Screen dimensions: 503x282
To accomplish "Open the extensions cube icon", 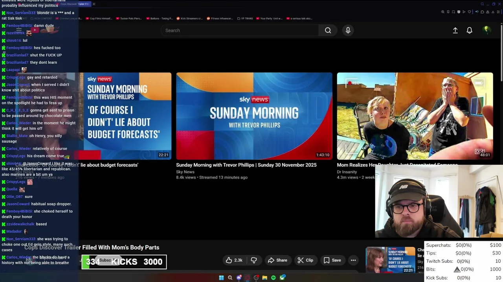I will pyautogui.click(x=482, y=12).
